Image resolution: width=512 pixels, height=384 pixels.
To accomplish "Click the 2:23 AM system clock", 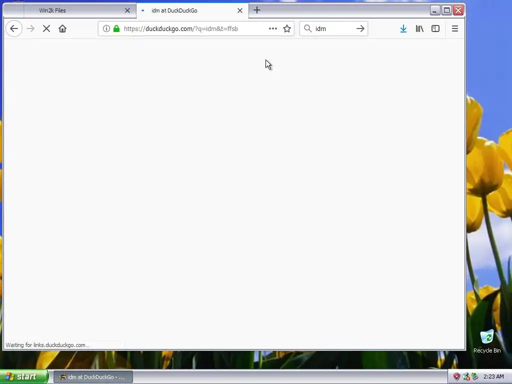I will pyautogui.click(x=493, y=377).
